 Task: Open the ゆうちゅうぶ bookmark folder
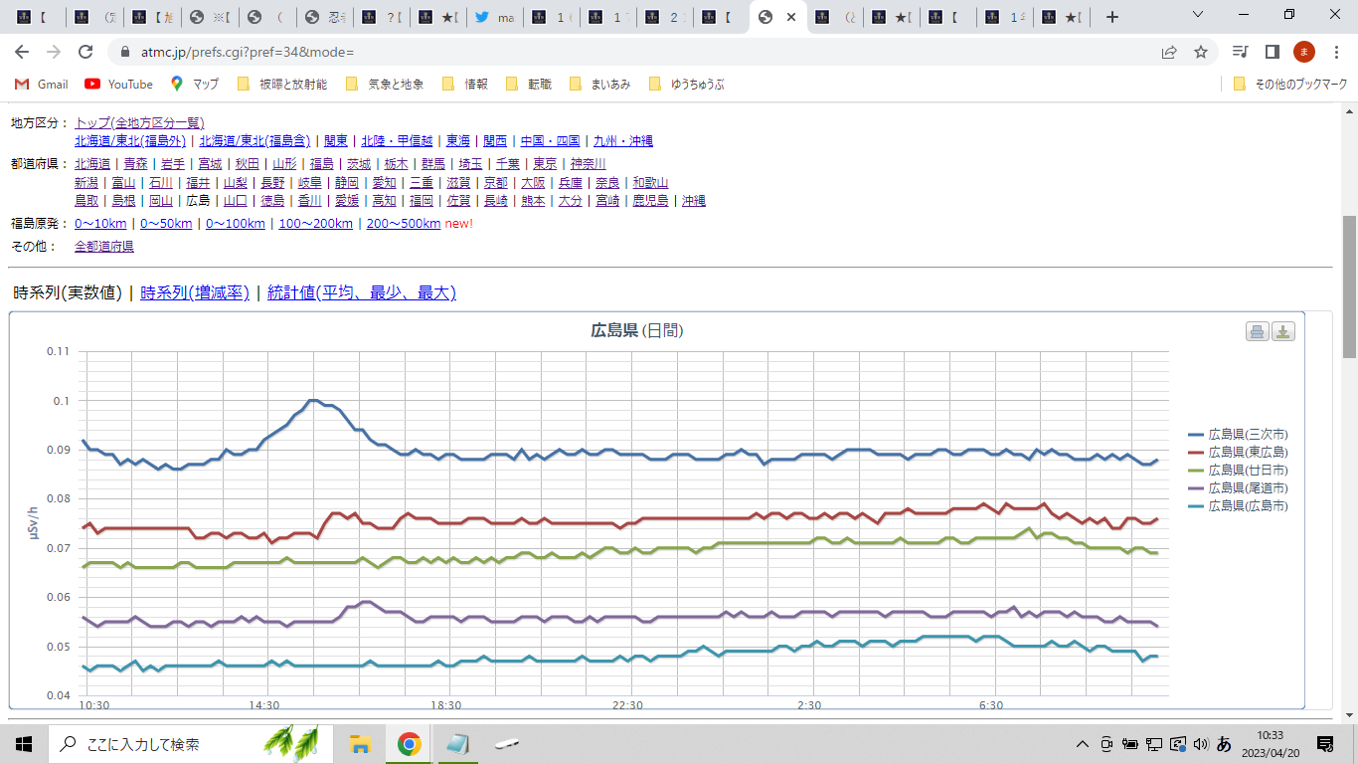pyautogui.click(x=686, y=85)
